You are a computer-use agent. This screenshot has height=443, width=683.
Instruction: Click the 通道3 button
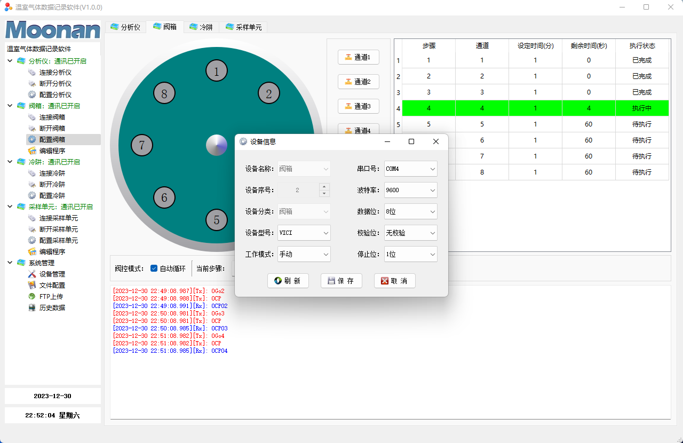(x=359, y=106)
